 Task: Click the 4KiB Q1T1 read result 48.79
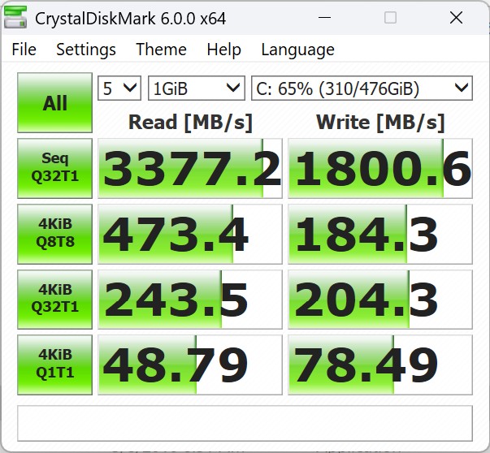[190, 365]
